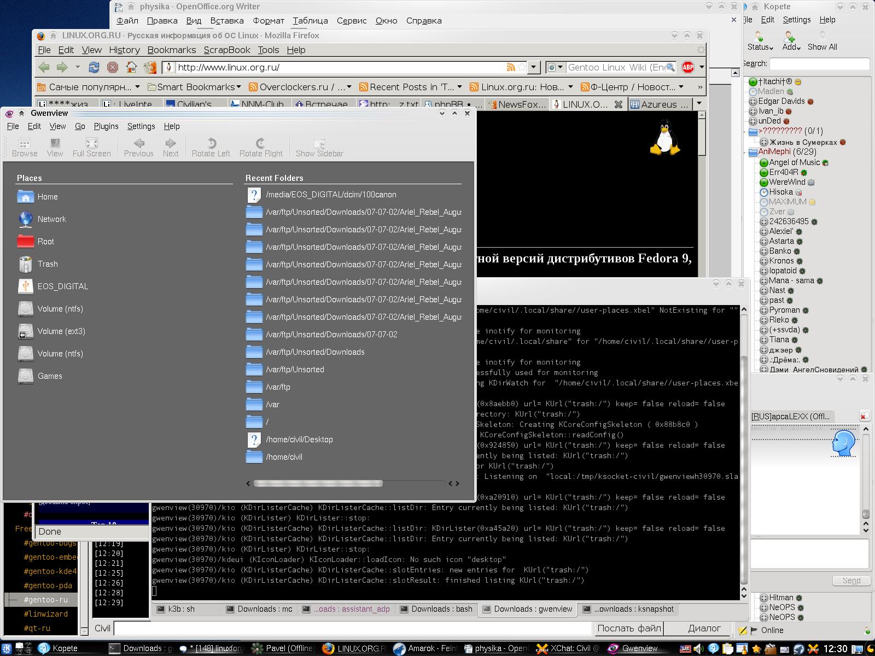Select #linwizard channel in XChat
This screenshot has height=656, width=875.
46,614
